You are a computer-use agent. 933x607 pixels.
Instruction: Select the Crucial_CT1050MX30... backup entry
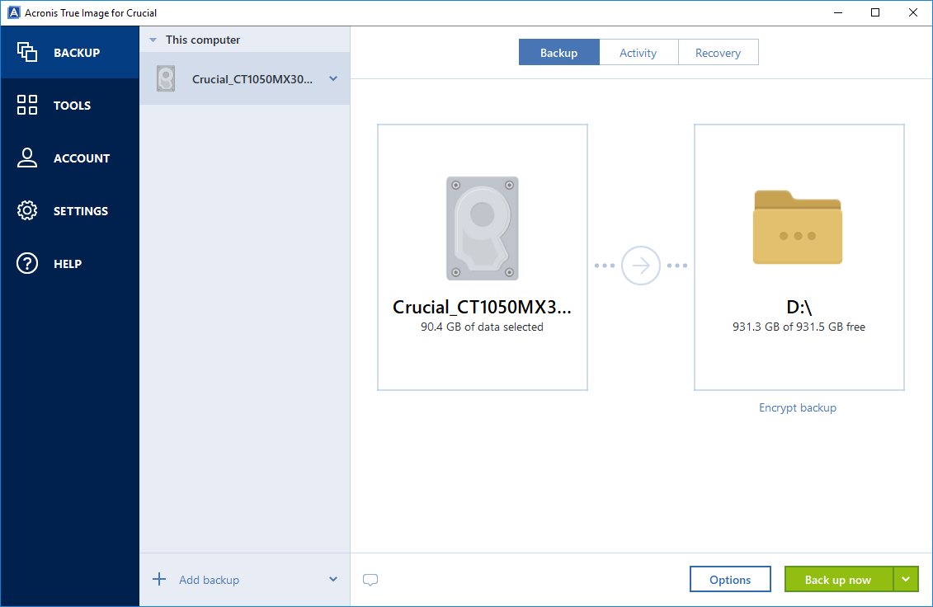(x=244, y=78)
